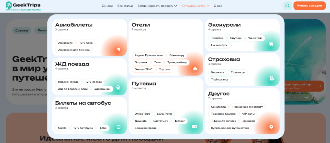330x143 pixels.
Task: Collapse the Сотрудничество dropdown menu
Action: [x=195, y=6]
